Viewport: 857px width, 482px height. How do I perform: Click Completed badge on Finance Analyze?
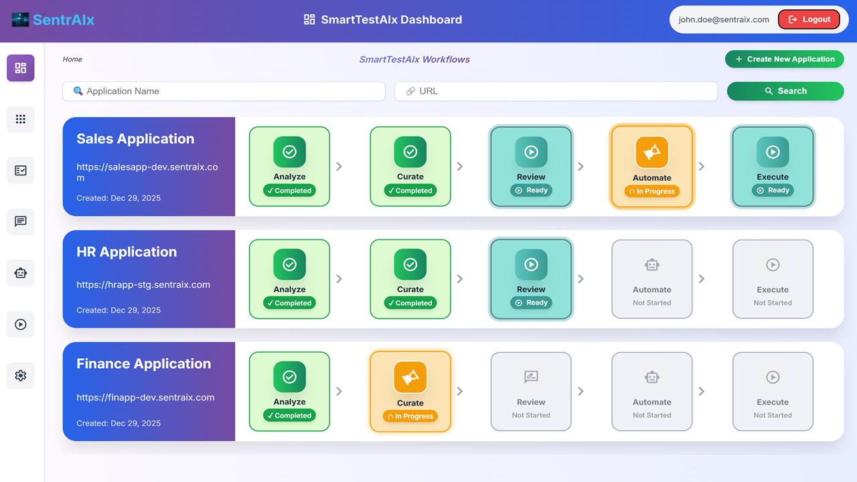click(x=290, y=416)
